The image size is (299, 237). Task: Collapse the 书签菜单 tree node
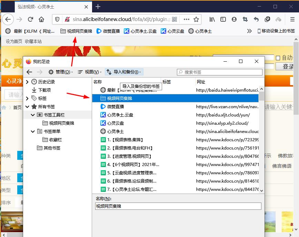(x=33, y=132)
